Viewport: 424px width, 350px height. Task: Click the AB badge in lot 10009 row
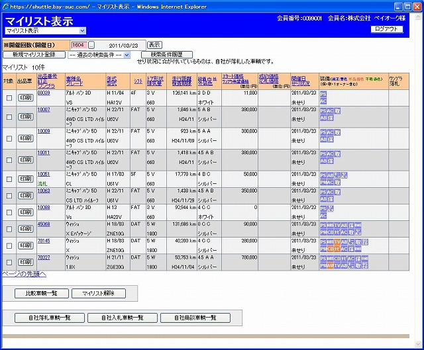[x=323, y=140]
